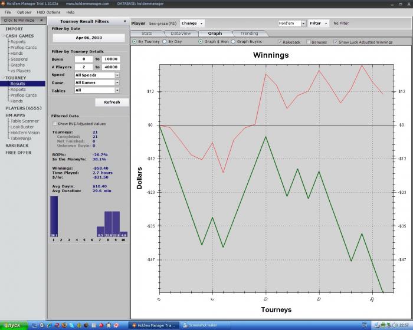413x330 pixels.
Task: Click the Hold'em Manager taskbar button
Action: tap(154, 325)
